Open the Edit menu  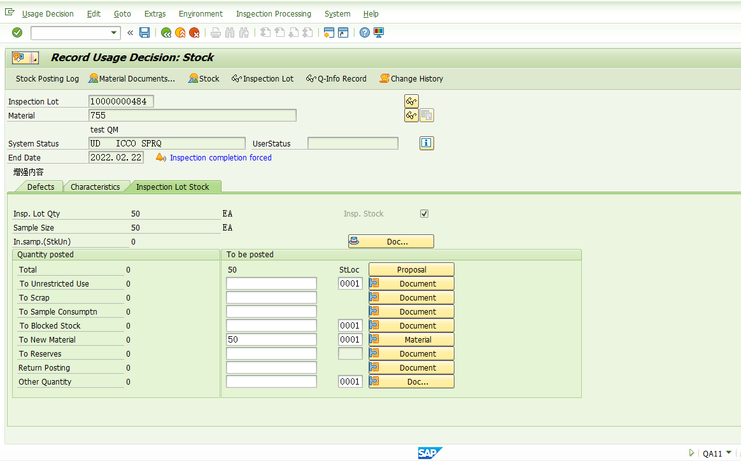[94, 14]
